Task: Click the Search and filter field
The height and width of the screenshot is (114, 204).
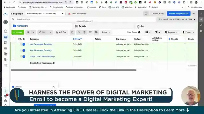Action: tap(83, 19)
